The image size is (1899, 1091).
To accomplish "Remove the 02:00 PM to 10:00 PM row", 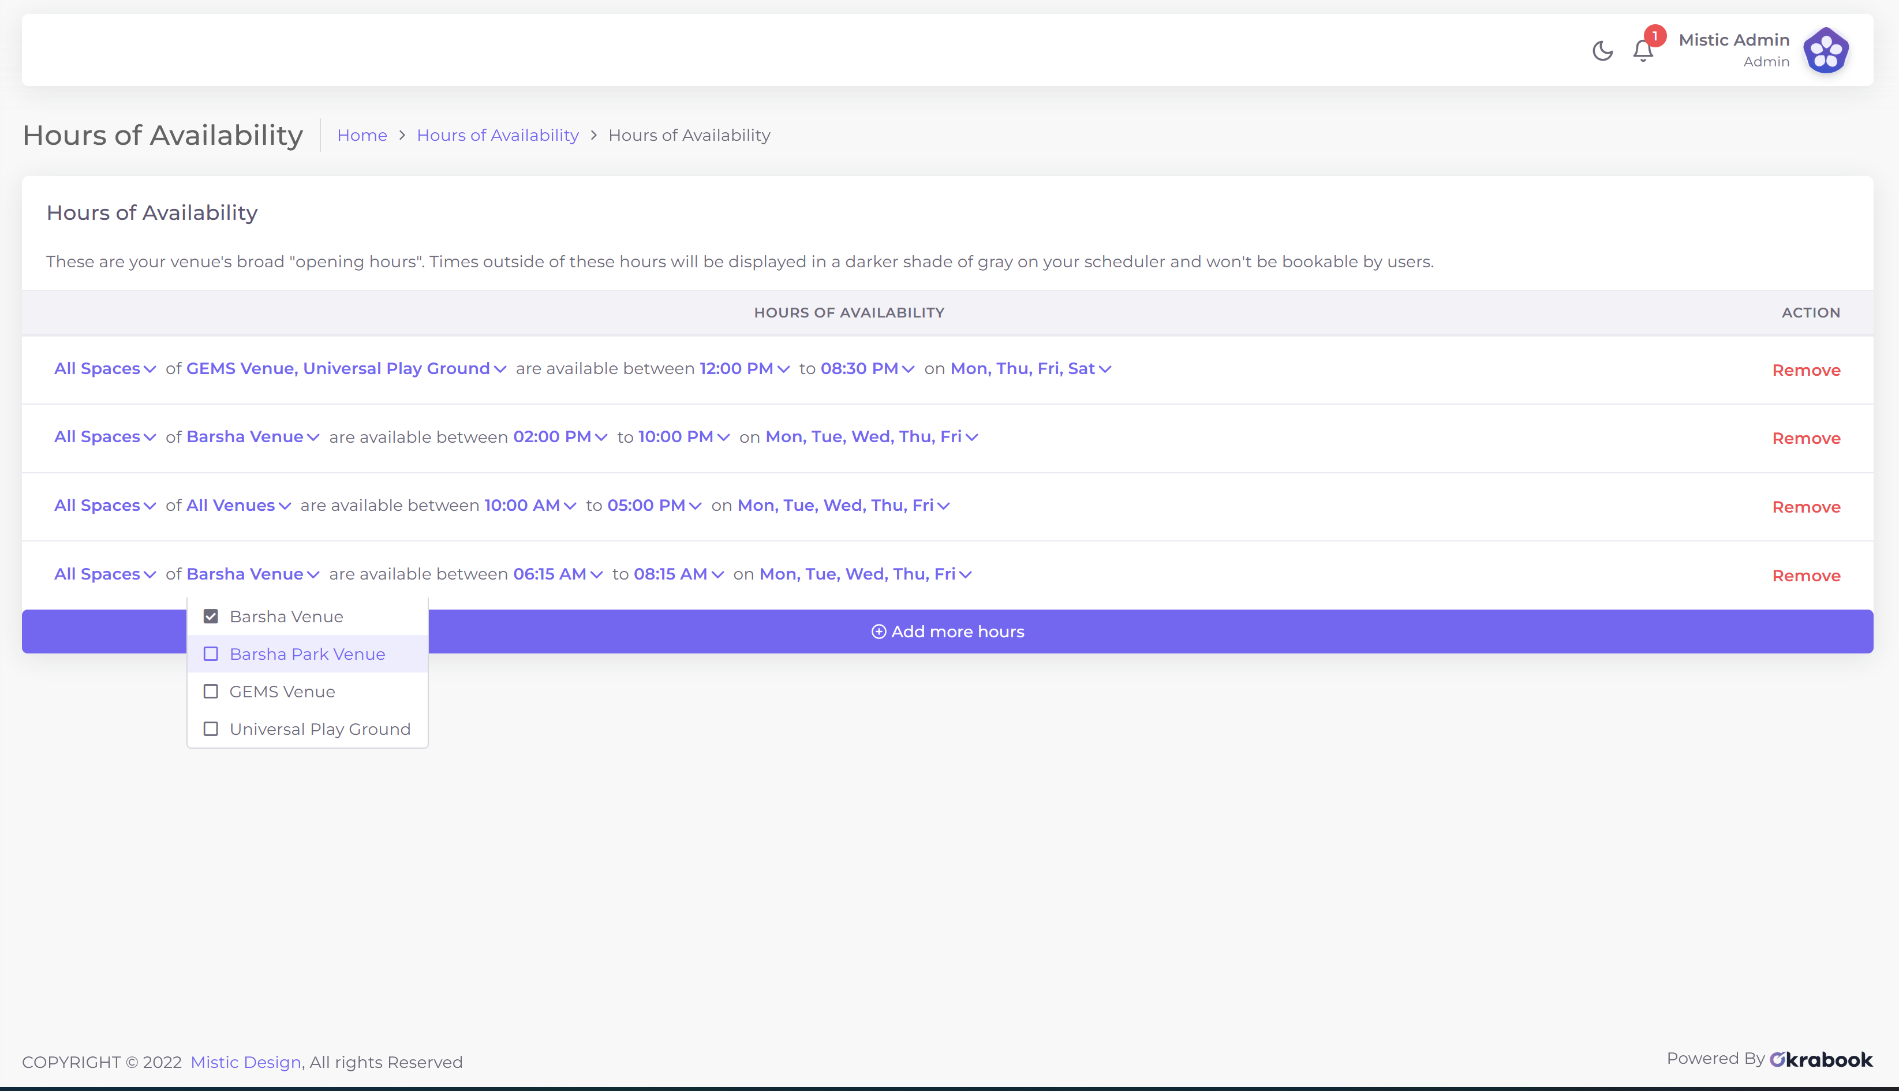I will pos(1806,438).
